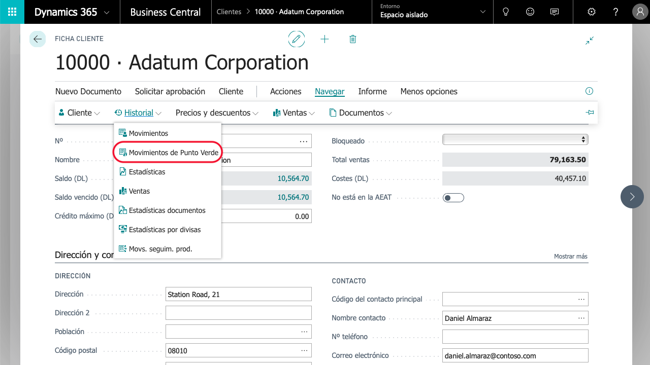
Task: Click Menos opciones
Action: 429,91
